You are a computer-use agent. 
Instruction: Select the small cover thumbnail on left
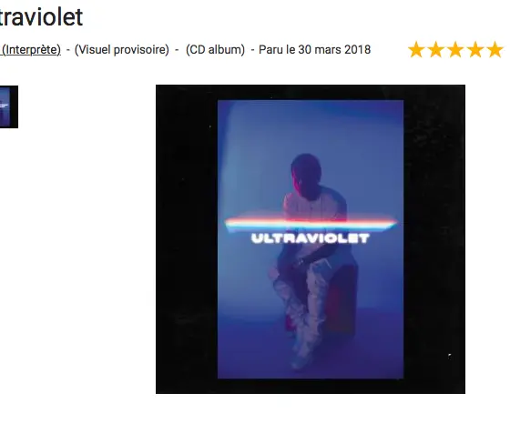(x=9, y=106)
